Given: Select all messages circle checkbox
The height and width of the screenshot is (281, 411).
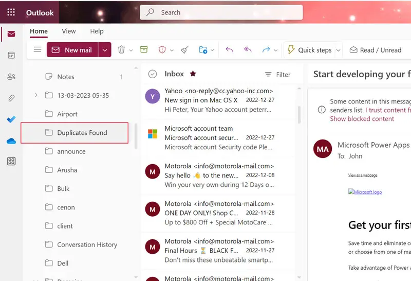Looking at the screenshot, I should [153, 74].
